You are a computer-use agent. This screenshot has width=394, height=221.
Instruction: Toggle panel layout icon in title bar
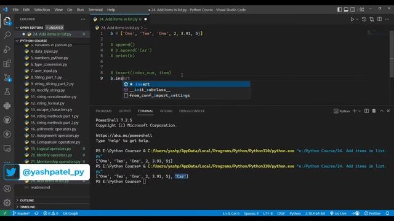tap(346, 10)
